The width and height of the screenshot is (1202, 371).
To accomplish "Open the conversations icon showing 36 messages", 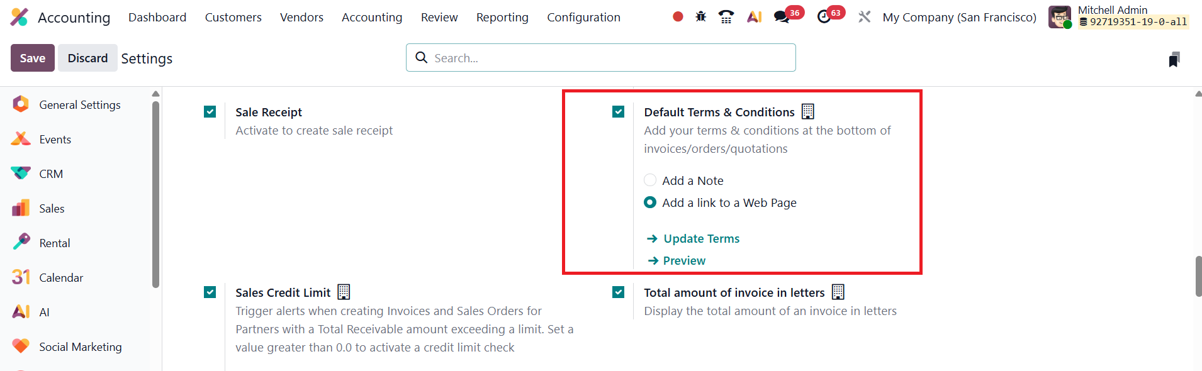I will coord(782,17).
